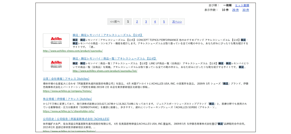
Task: Show 30 件 per page
Action: pyautogui.click(x=246, y=10)
